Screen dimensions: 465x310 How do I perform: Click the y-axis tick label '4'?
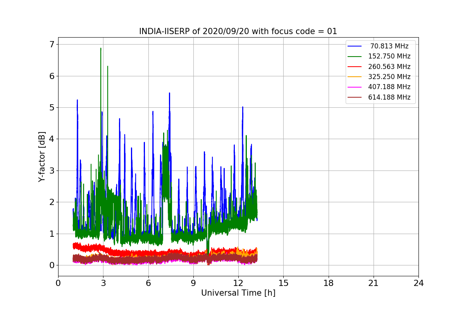[x=52, y=139]
